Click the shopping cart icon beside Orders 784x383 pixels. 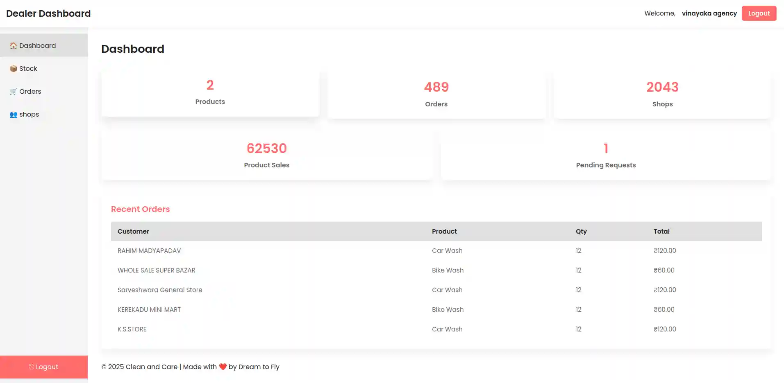click(x=13, y=91)
